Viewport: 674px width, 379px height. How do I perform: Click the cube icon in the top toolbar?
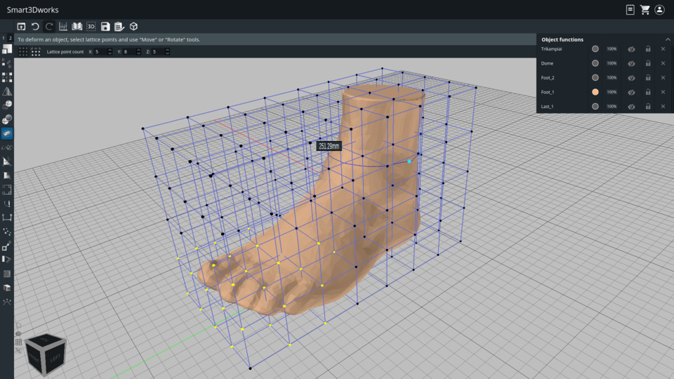click(x=133, y=27)
